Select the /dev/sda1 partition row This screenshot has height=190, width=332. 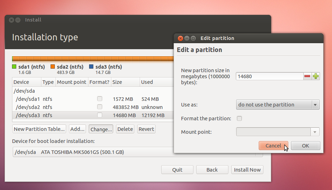coord(93,99)
